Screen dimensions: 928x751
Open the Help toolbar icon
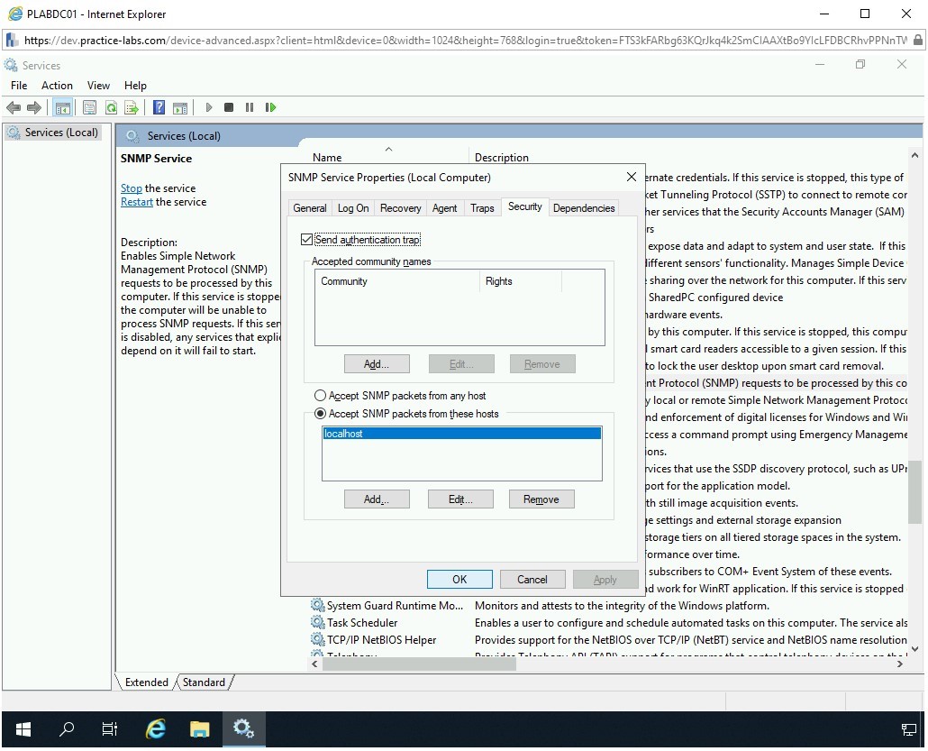[159, 107]
